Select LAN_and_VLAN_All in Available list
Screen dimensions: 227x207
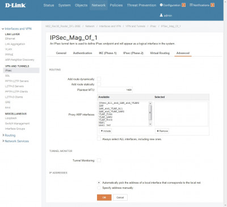tap(111, 108)
